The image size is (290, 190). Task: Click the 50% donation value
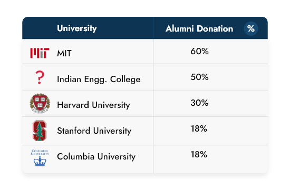(x=199, y=77)
